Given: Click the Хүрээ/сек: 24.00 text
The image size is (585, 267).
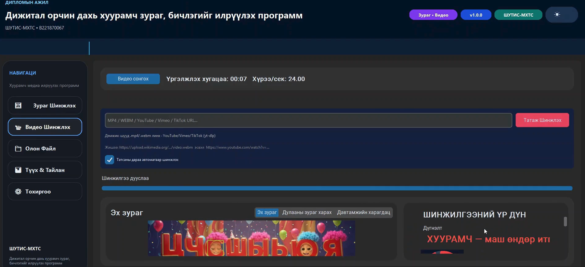Looking at the screenshot, I should [x=279, y=79].
